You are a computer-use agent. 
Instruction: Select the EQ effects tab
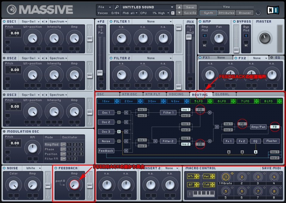point(276,58)
